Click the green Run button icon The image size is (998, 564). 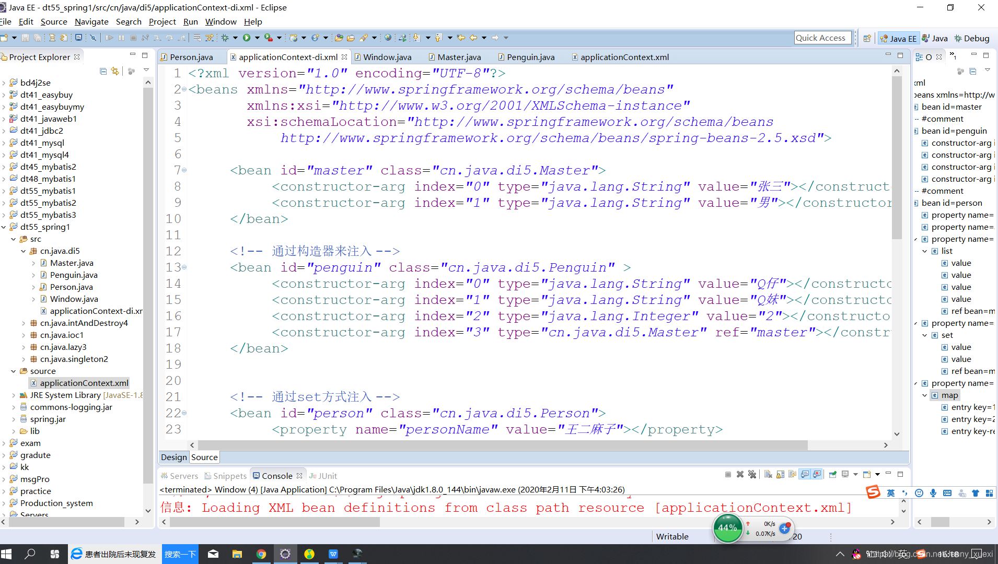click(x=247, y=38)
